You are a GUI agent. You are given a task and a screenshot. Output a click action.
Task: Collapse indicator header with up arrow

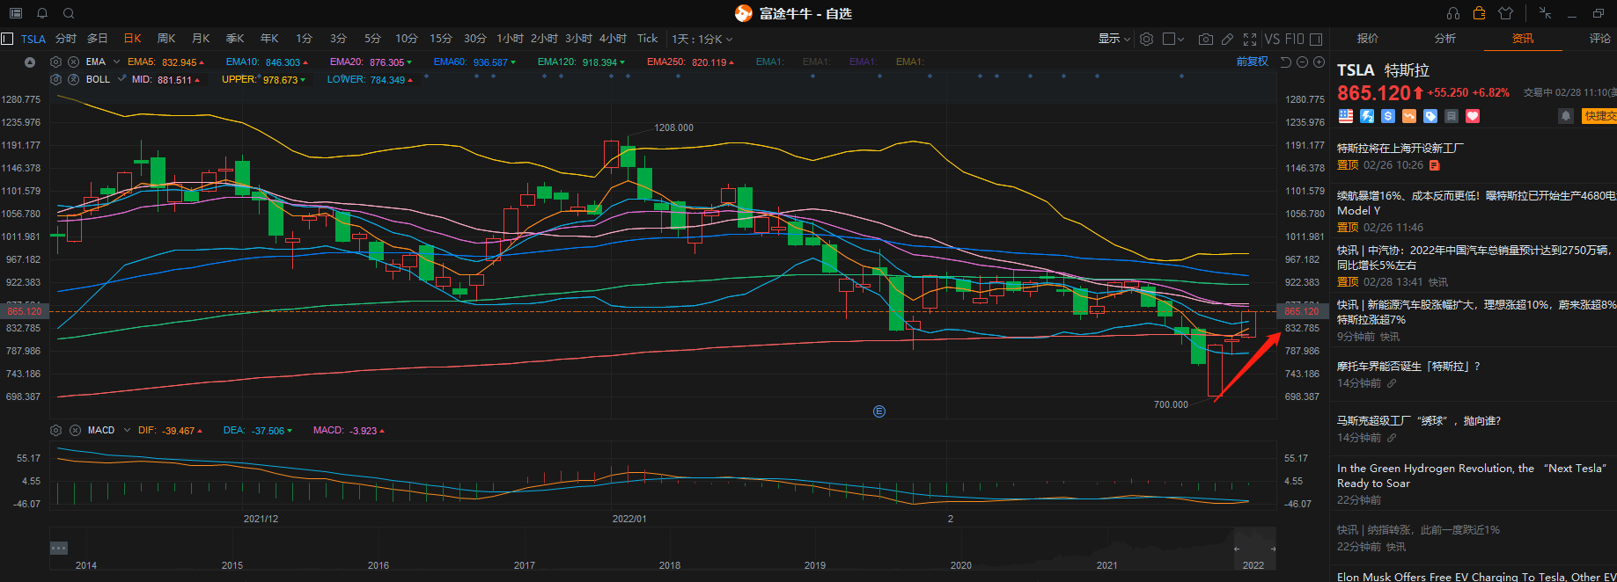pos(30,62)
